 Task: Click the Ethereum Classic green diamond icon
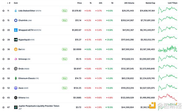pos(16,78)
